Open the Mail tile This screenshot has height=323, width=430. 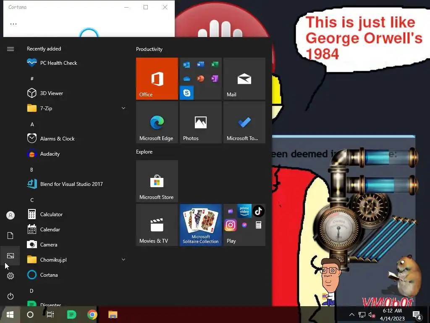click(244, 79)
